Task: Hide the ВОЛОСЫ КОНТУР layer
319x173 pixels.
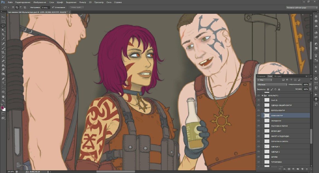Action: click(x=258, y=110)
